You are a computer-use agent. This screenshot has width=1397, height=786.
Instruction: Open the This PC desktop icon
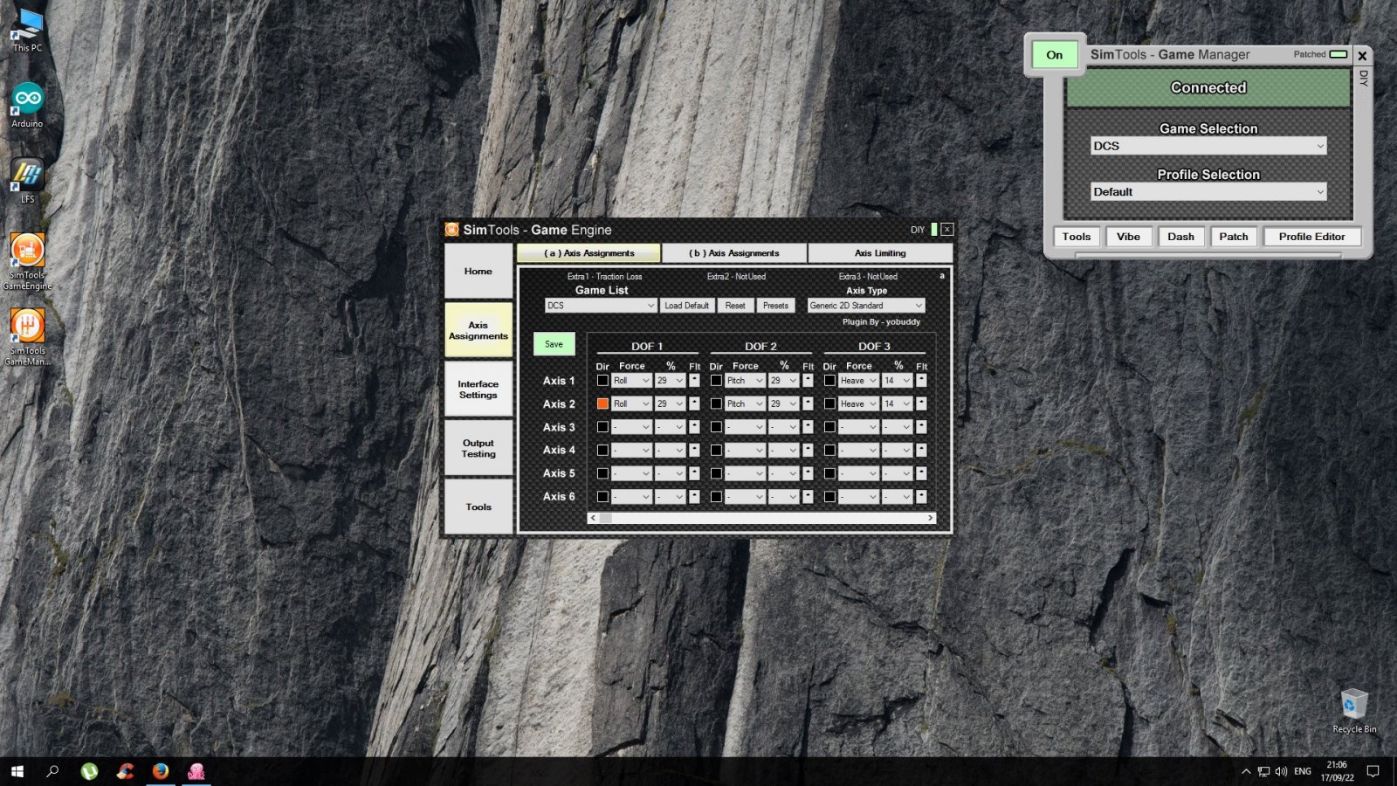coord(27,31)
